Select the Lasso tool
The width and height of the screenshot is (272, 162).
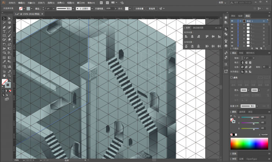click(9, 23)
